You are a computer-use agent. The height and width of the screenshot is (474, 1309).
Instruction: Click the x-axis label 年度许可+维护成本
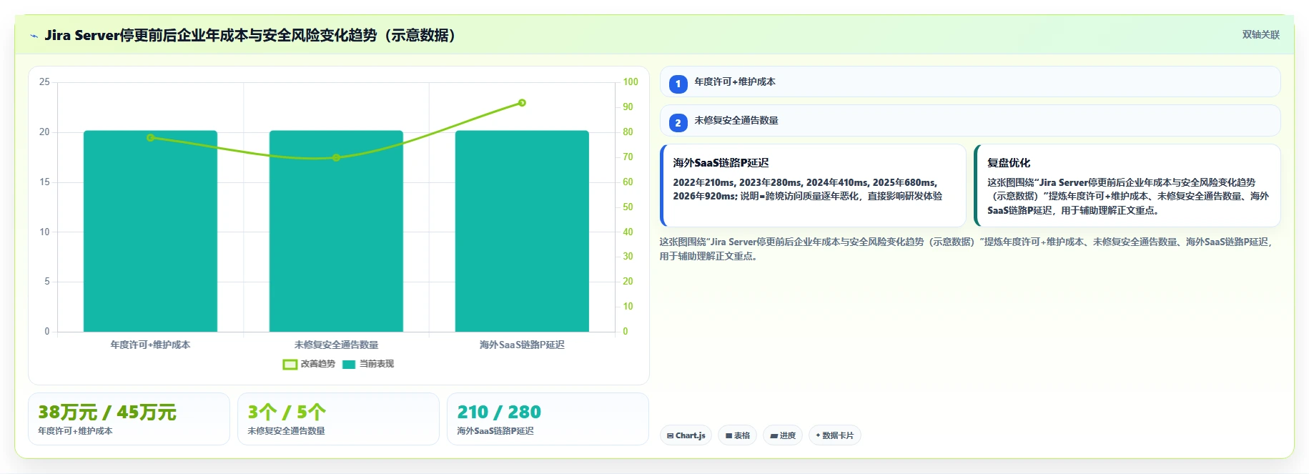coord(150,345)
